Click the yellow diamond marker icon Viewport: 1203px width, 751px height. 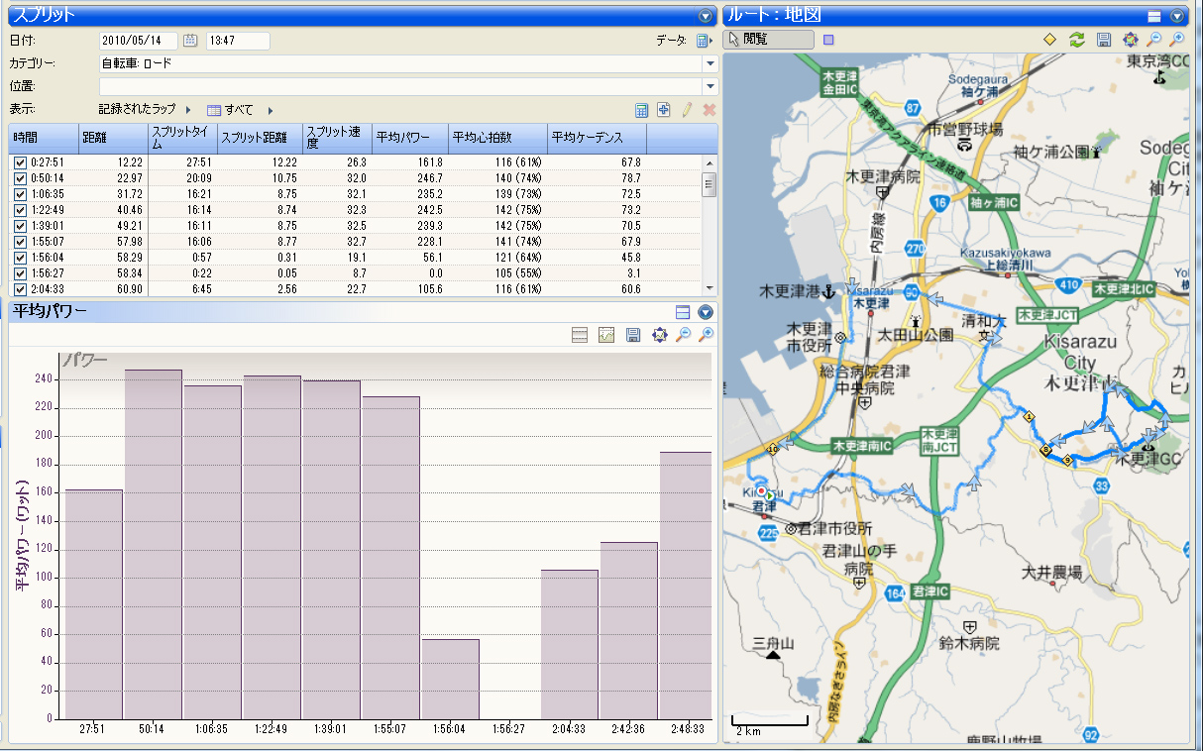1049,40
